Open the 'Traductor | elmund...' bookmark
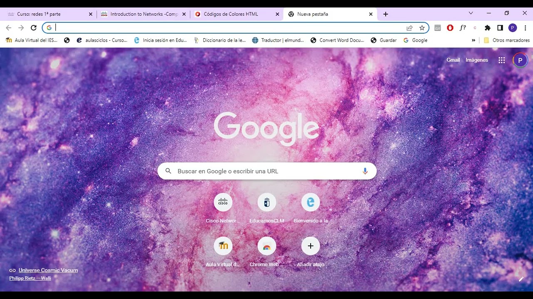 tap(278, 40)
